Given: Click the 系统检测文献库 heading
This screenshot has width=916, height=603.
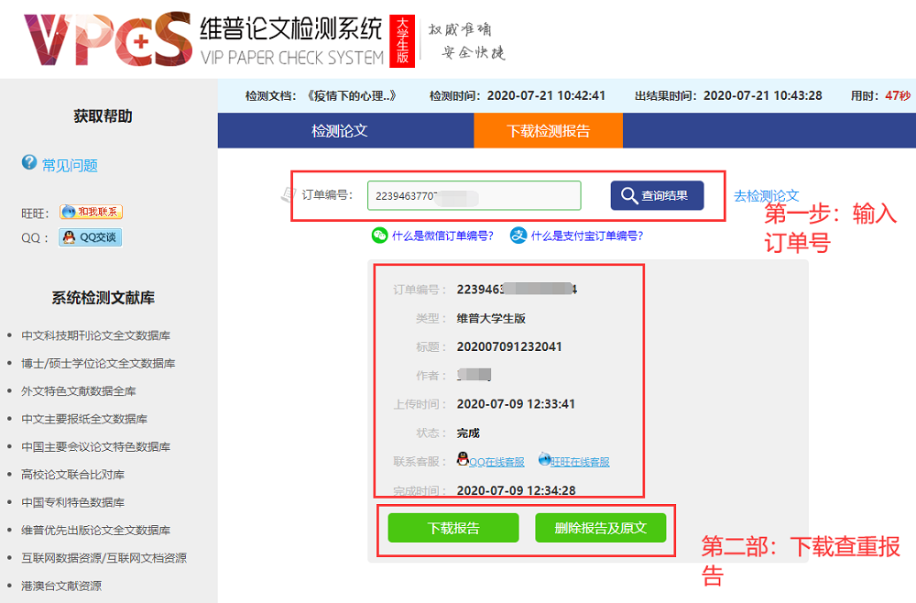Looking at the screenshot, I should (103, 298).
